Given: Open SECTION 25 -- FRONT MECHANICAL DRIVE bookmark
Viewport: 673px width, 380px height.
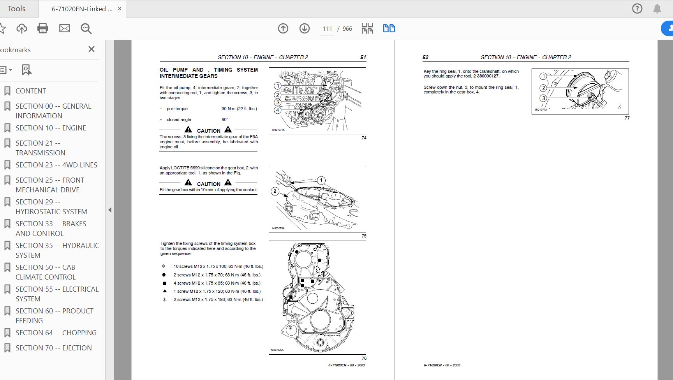Looking at the screenshot, I should 50,185.
